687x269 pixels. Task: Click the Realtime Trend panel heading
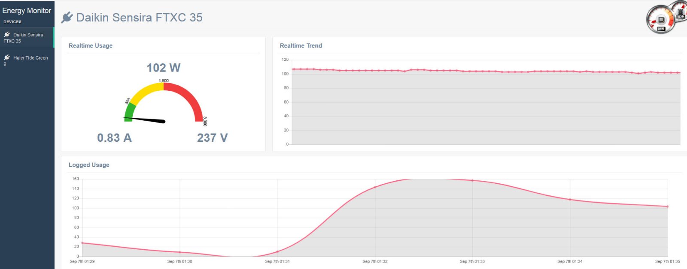301,46
